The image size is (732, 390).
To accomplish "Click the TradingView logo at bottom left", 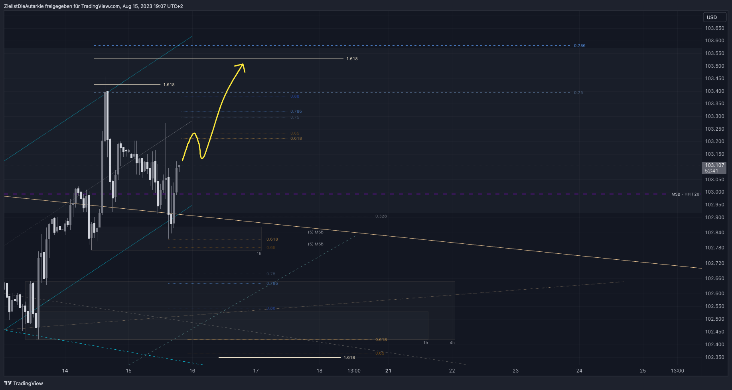I will 24,383.
